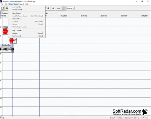Click the 2 Sounds, 3 Sub-Groups status text

tap(132, 118)
